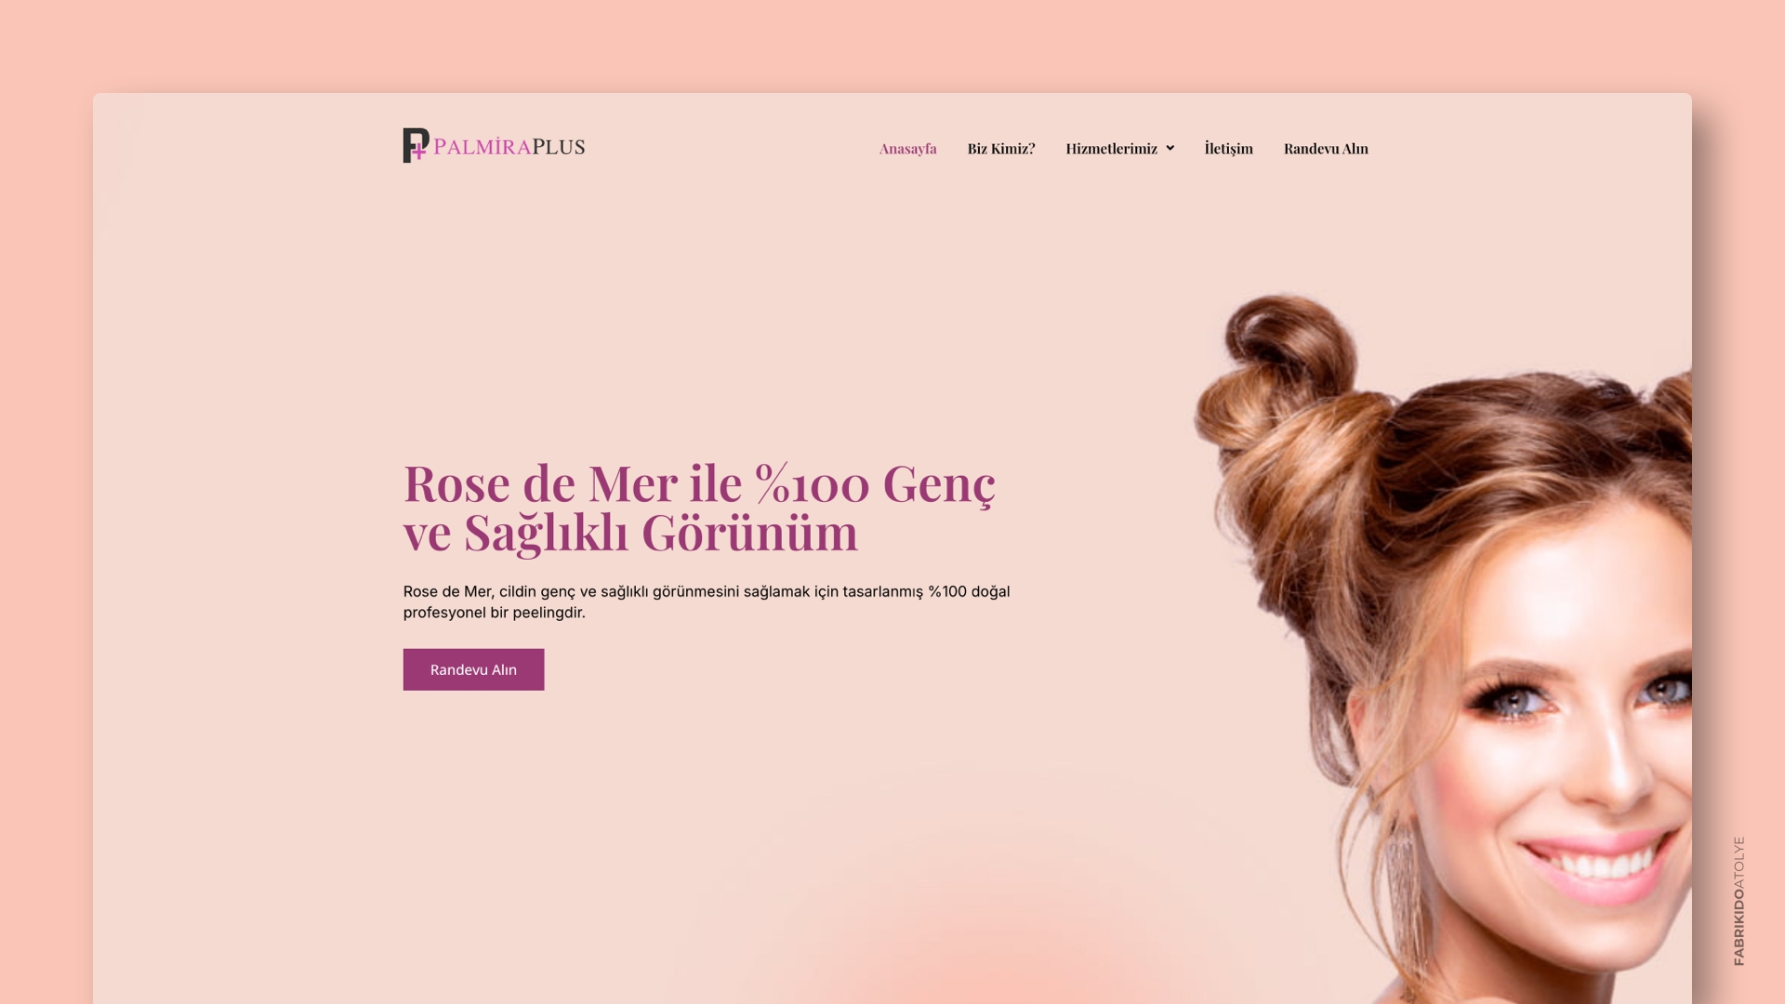Click the vertical FABRIKIDOATOLYE watermark
The image size is (1785, 1004).
coord(1739,901)
